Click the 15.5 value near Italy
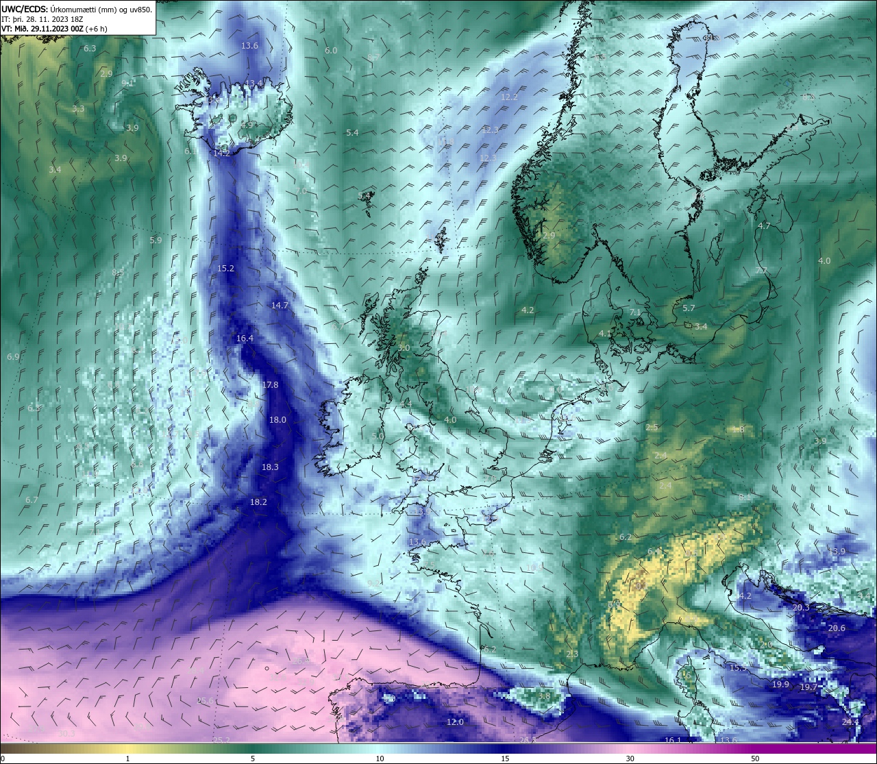This screenshot has height=764, width=877. [738, 668]
